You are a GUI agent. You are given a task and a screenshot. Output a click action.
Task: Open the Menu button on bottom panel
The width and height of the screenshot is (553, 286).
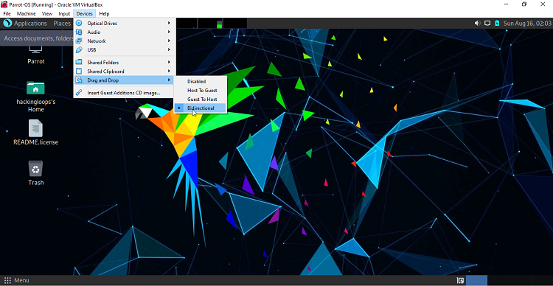(x=16, y=280)
